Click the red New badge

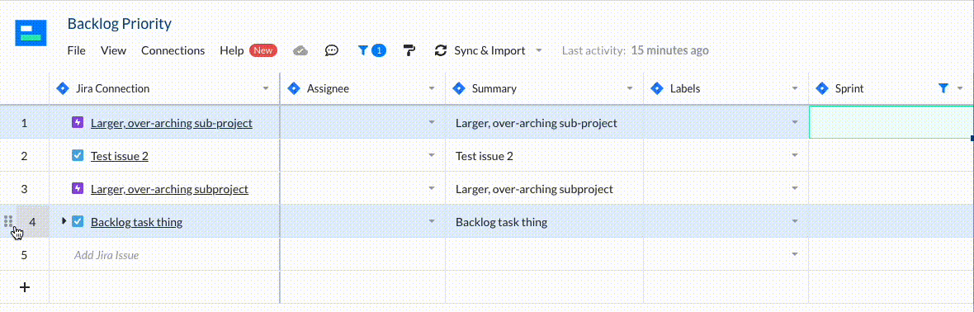click(263, 51)
